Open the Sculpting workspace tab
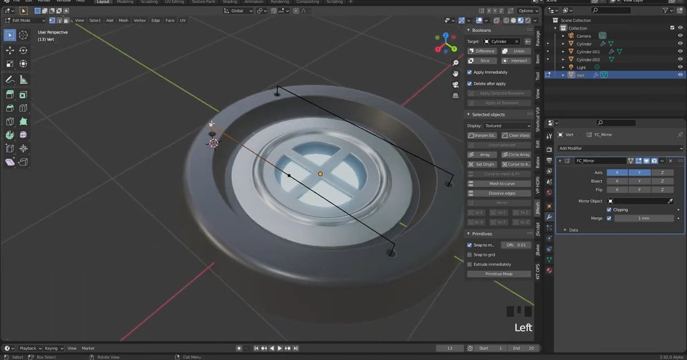The height and width of the screenshot is (360, 687). pyautogui.click(x=149, y=2)
